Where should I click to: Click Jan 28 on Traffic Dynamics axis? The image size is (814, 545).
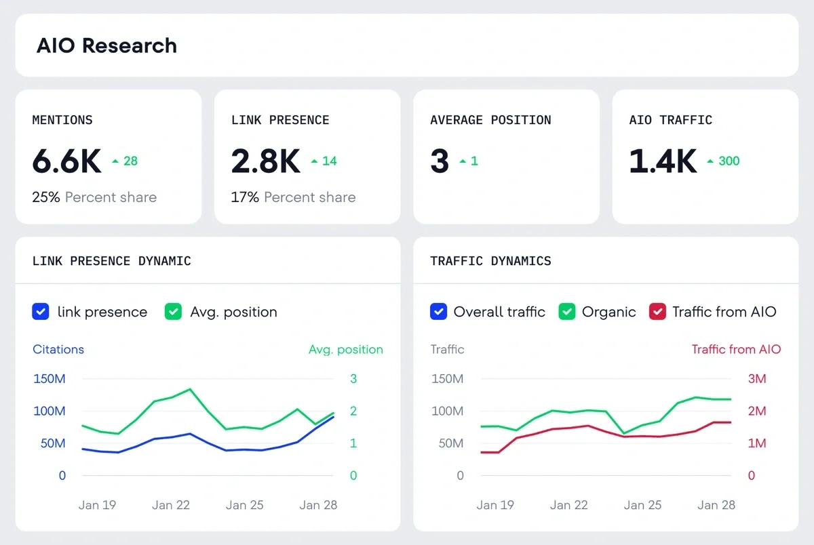coord(716,505)
